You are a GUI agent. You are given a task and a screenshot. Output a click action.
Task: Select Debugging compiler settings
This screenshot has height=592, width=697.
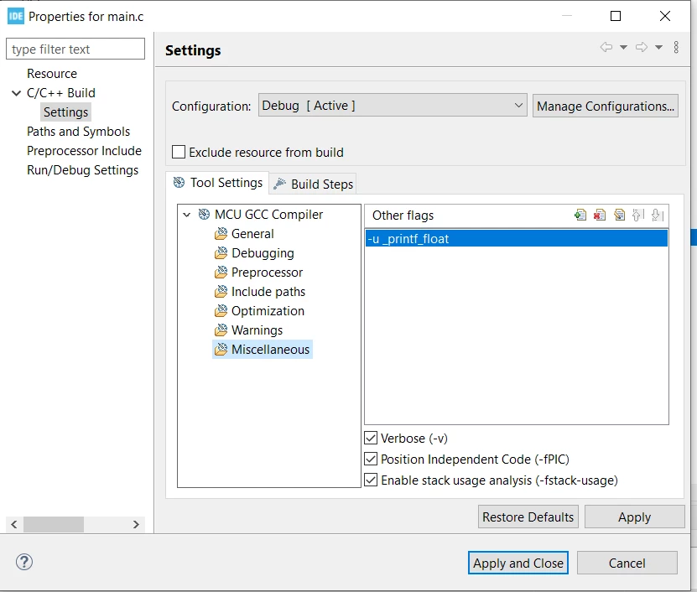[x=263, y=253]
